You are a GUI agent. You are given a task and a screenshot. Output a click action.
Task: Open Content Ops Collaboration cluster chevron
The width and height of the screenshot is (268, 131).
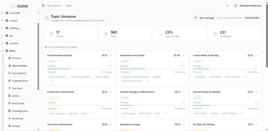click(111, 92)
